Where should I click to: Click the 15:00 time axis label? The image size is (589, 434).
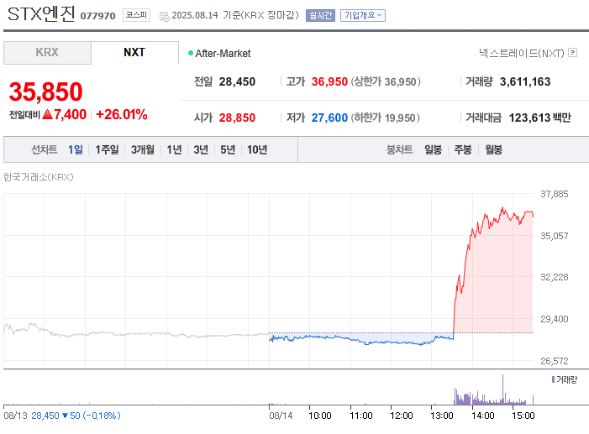click(x=523, y=416)
